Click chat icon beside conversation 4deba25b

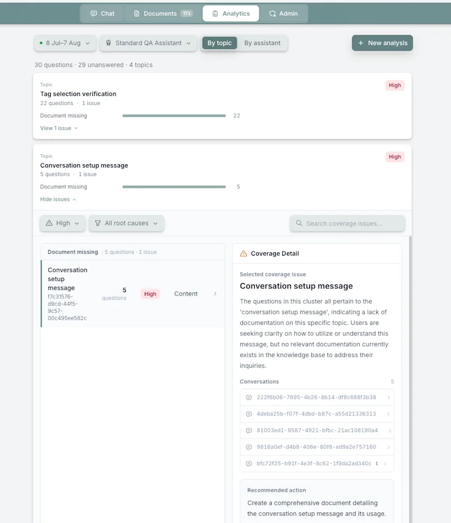[249, 414]
